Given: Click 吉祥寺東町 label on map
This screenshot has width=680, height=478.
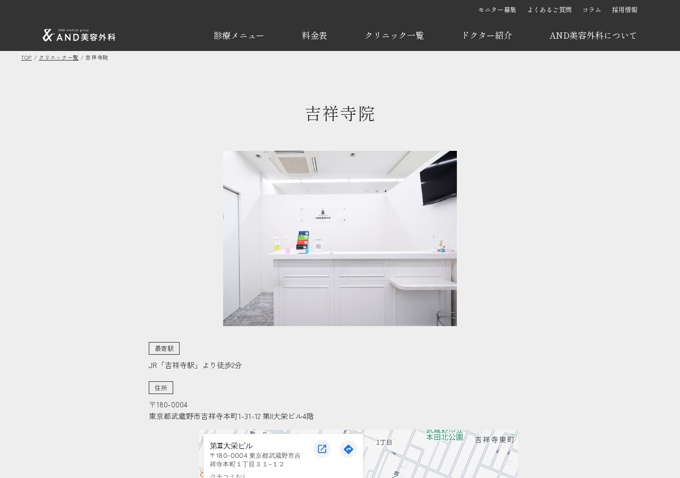Looking at the screenshot, I should [495, 440].
